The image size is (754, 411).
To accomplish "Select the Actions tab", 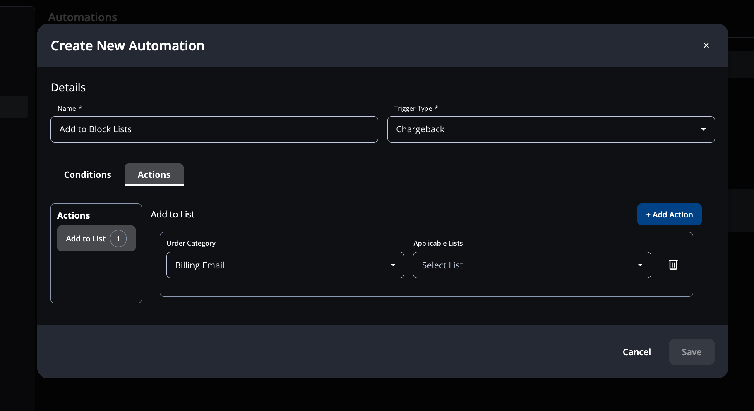I will (x=154, y=174).
